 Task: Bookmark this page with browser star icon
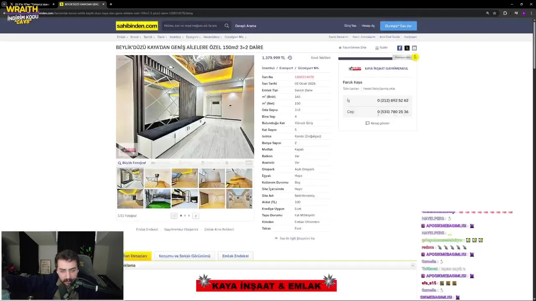click(495, 13)
